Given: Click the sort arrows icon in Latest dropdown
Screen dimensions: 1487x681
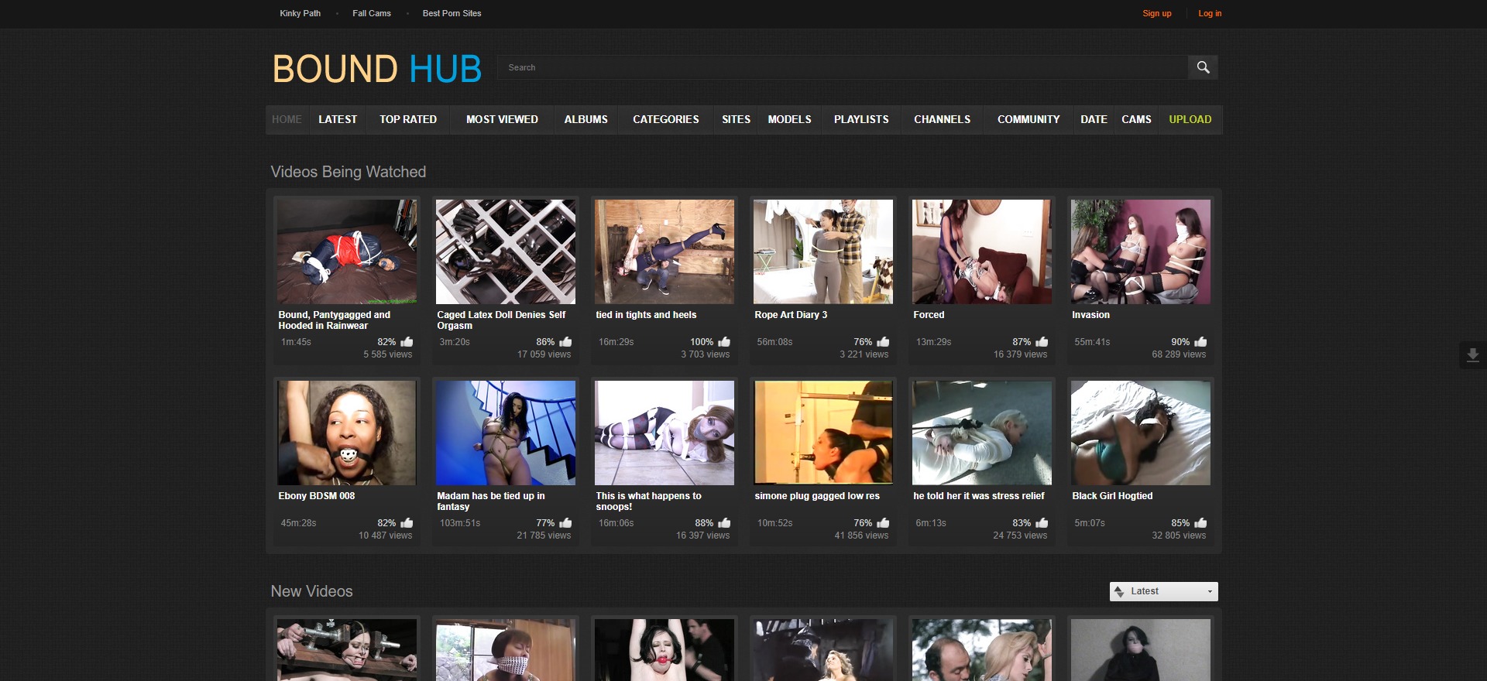Looking at the screenshot, I should click(x=1119, y=592).
